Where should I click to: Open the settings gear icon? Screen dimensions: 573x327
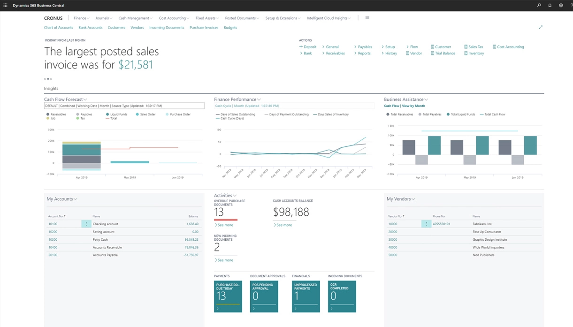pos(561,6)
